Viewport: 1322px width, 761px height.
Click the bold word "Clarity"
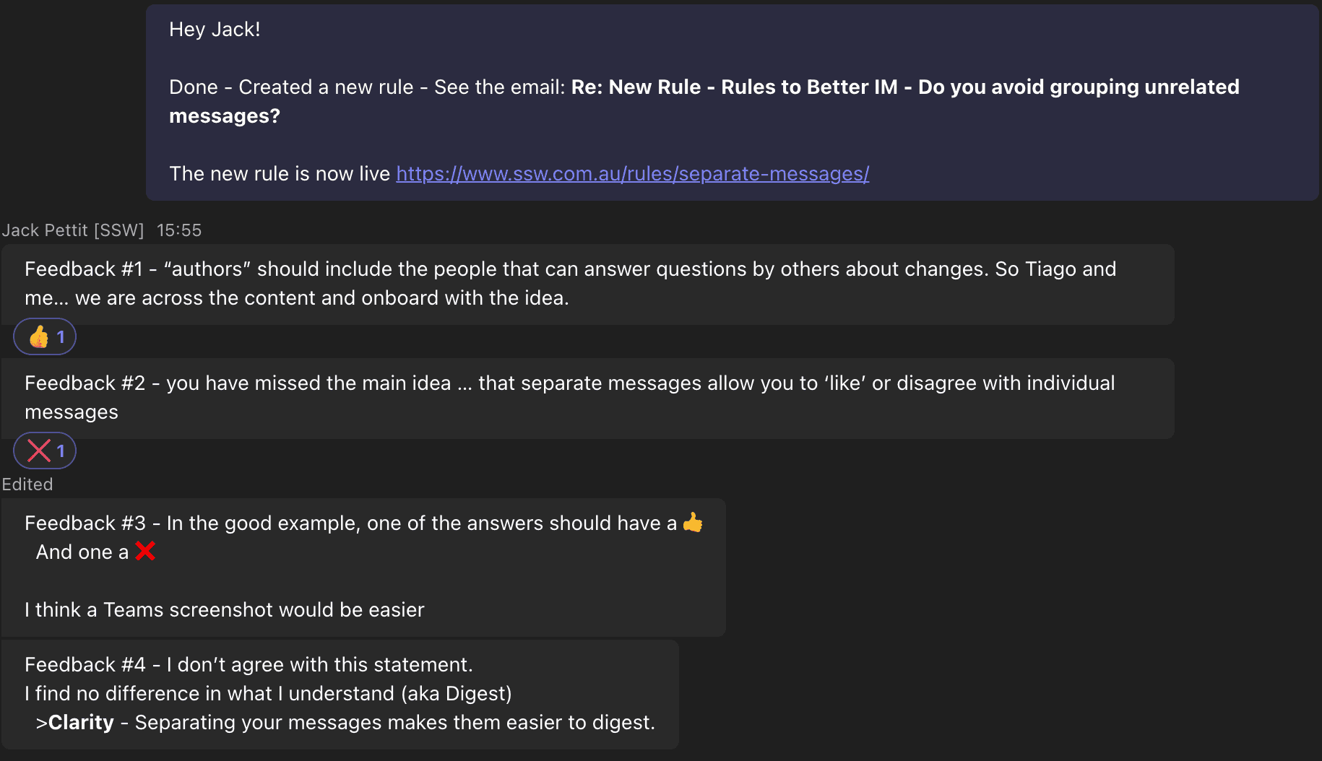point(81,723)
